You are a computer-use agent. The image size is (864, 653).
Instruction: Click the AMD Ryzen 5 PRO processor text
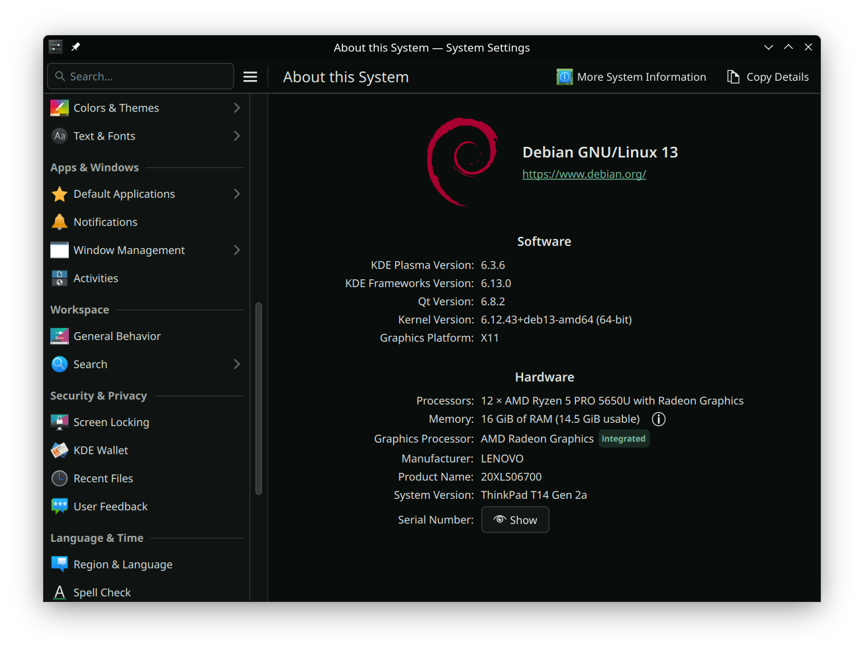(x=612, y=400)
